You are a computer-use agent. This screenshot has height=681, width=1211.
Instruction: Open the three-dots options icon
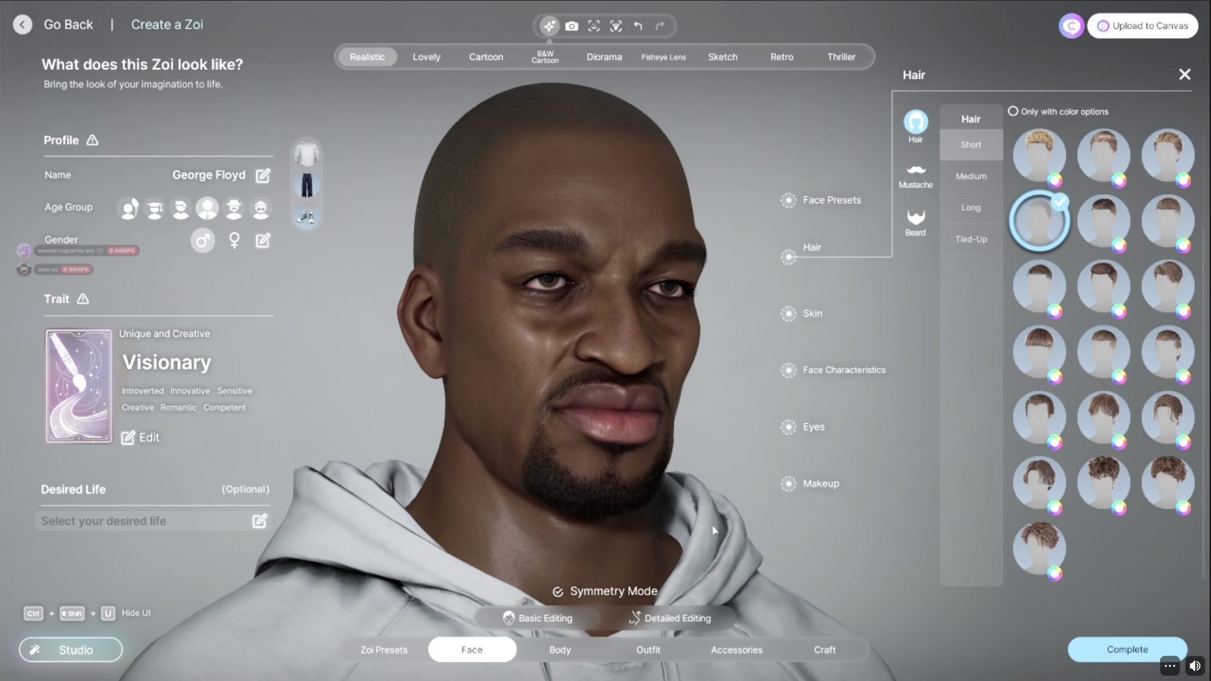coord(1170,666)
